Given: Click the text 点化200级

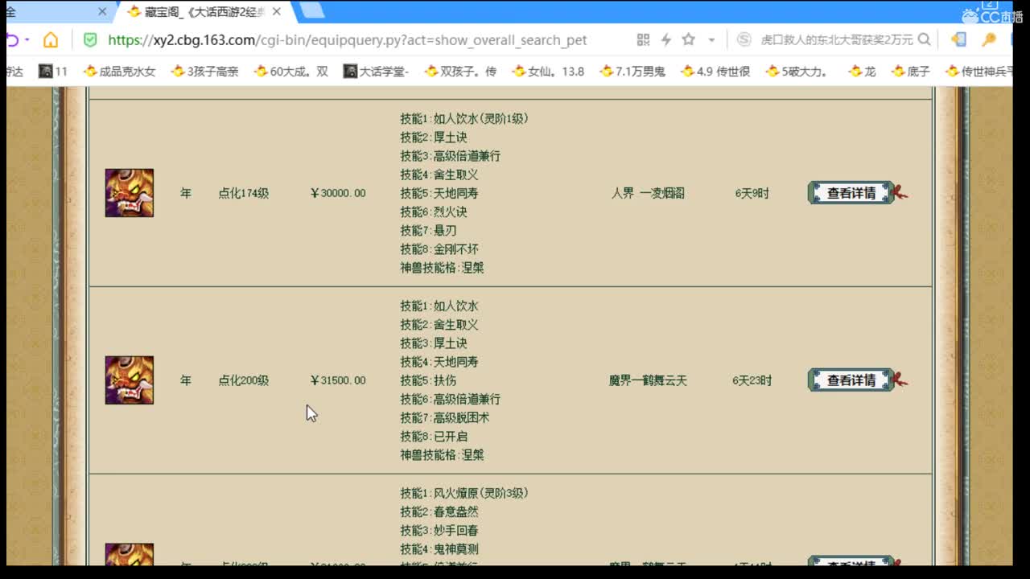Looking at the screenshot, I should (243, 380).
